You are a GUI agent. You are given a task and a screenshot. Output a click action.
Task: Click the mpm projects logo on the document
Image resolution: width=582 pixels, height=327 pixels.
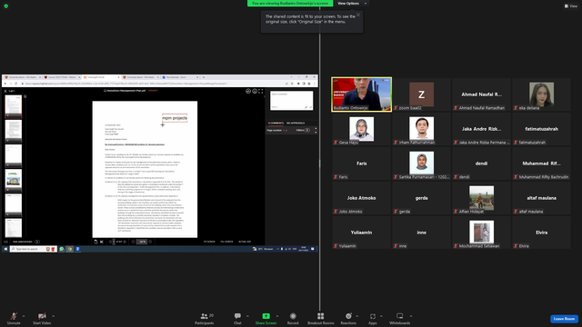point(175,118)
